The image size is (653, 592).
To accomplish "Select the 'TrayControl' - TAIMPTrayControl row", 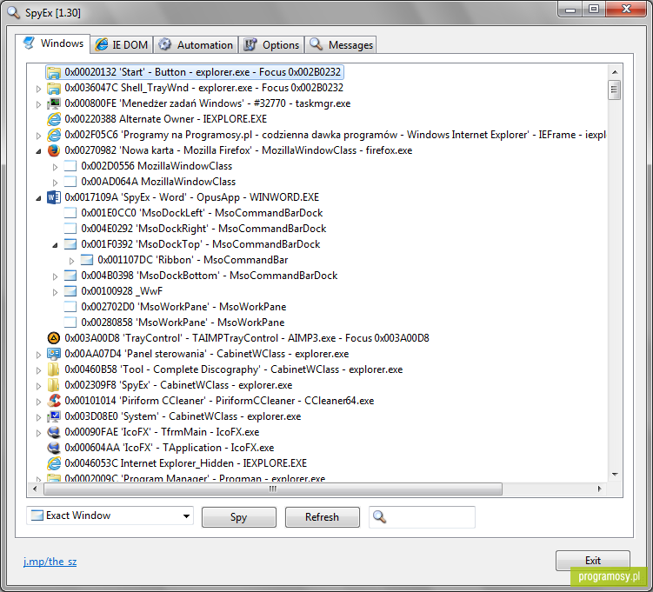I will [x=247, y=338].
